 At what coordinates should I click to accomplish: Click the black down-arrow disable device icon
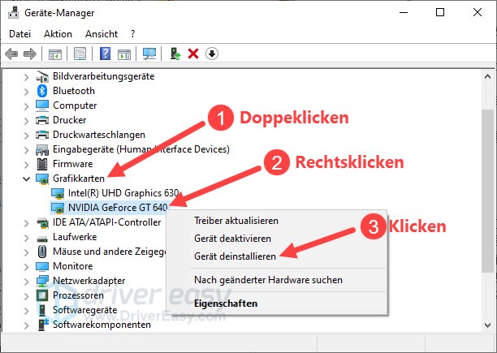(x=212, y=54)
